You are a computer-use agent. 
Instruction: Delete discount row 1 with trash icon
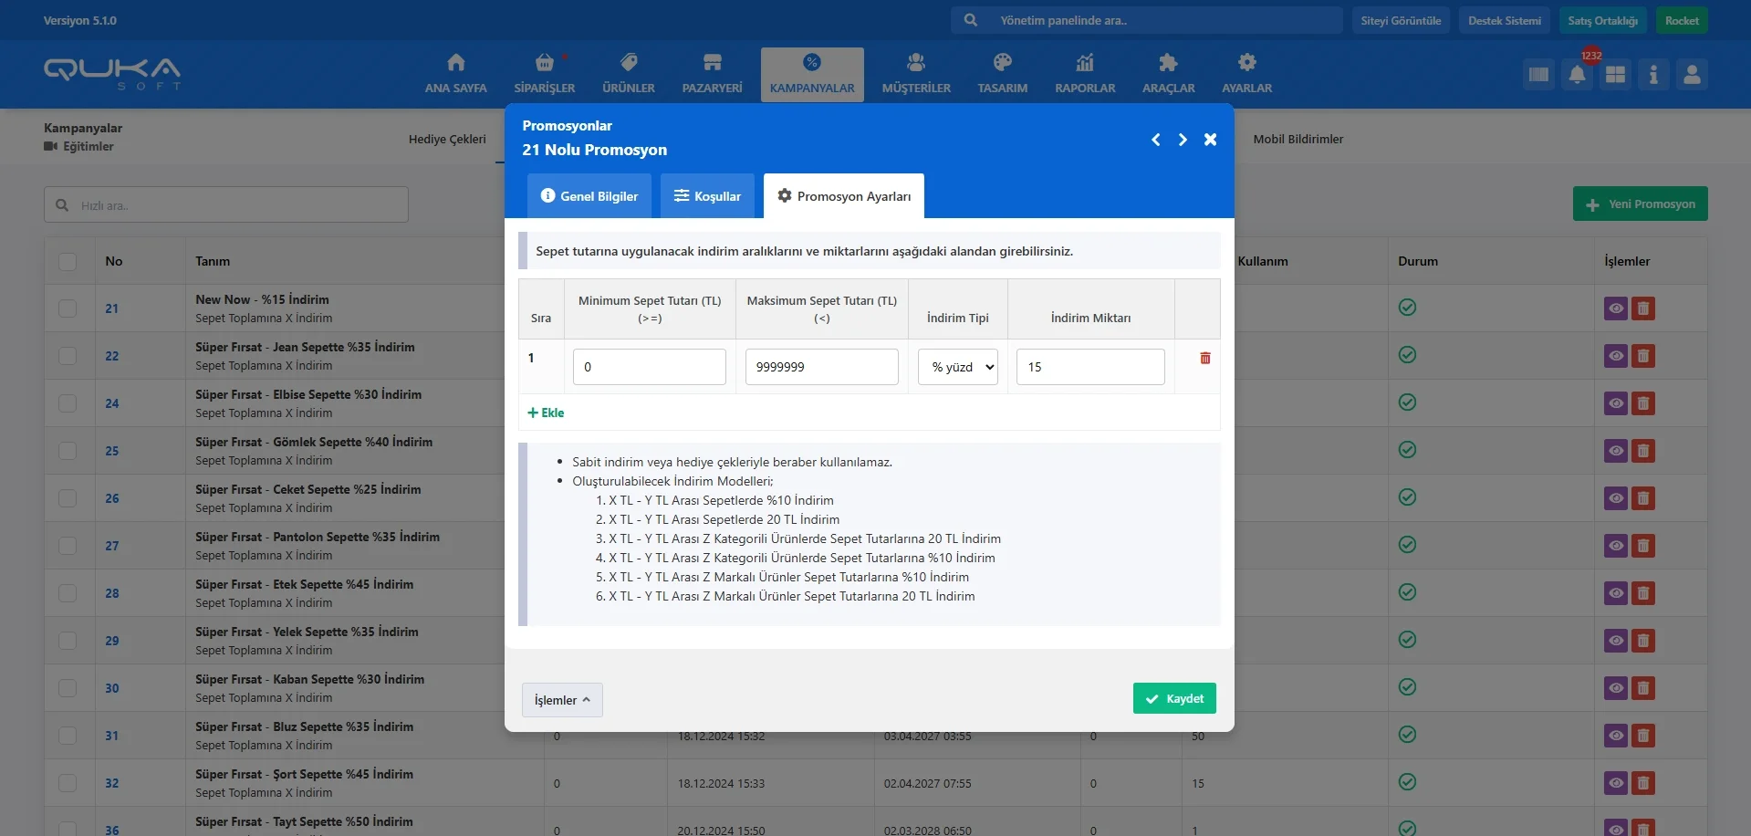[x=1204, y=359]
